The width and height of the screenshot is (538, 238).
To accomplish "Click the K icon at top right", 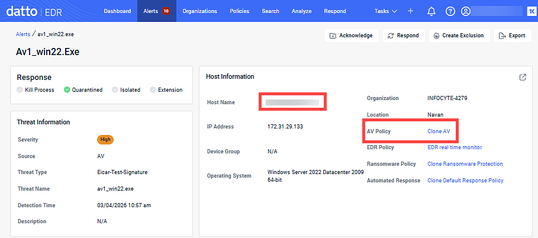I will (530, 11).
